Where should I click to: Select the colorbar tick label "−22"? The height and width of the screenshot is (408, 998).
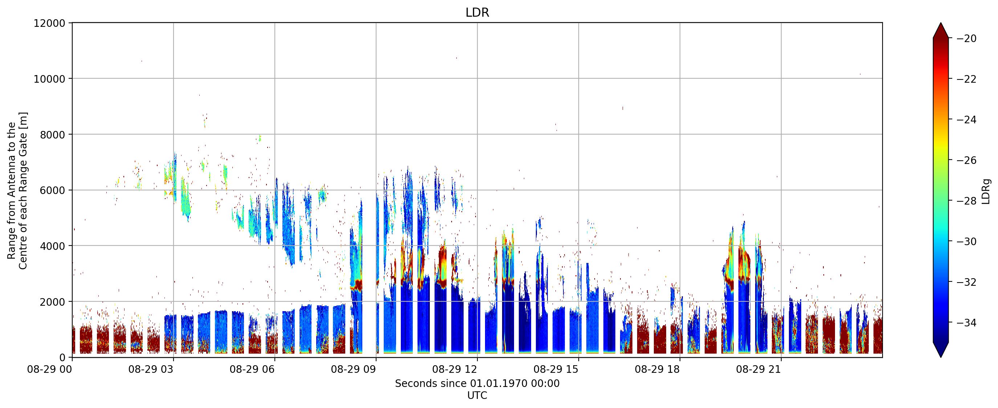tap(966, 79)
